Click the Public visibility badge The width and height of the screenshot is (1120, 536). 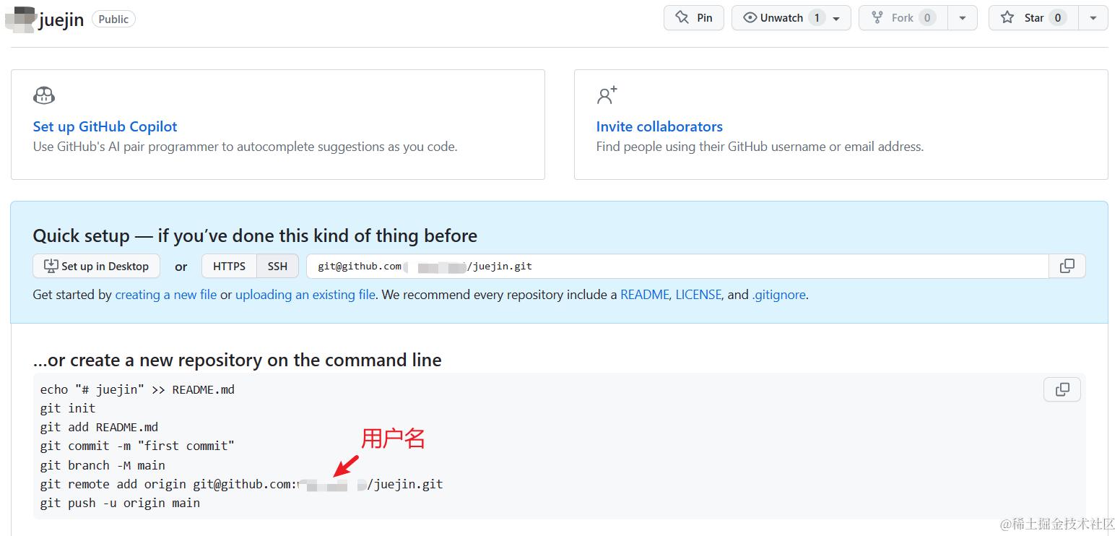coord(113,20)
